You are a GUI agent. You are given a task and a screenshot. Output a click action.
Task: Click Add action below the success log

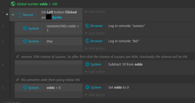(95, 33)
